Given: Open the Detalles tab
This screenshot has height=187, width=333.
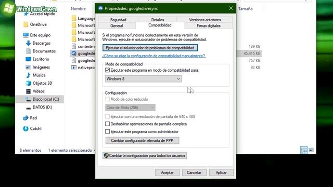Looking at the screenshot, I should [x=158, y=20].
